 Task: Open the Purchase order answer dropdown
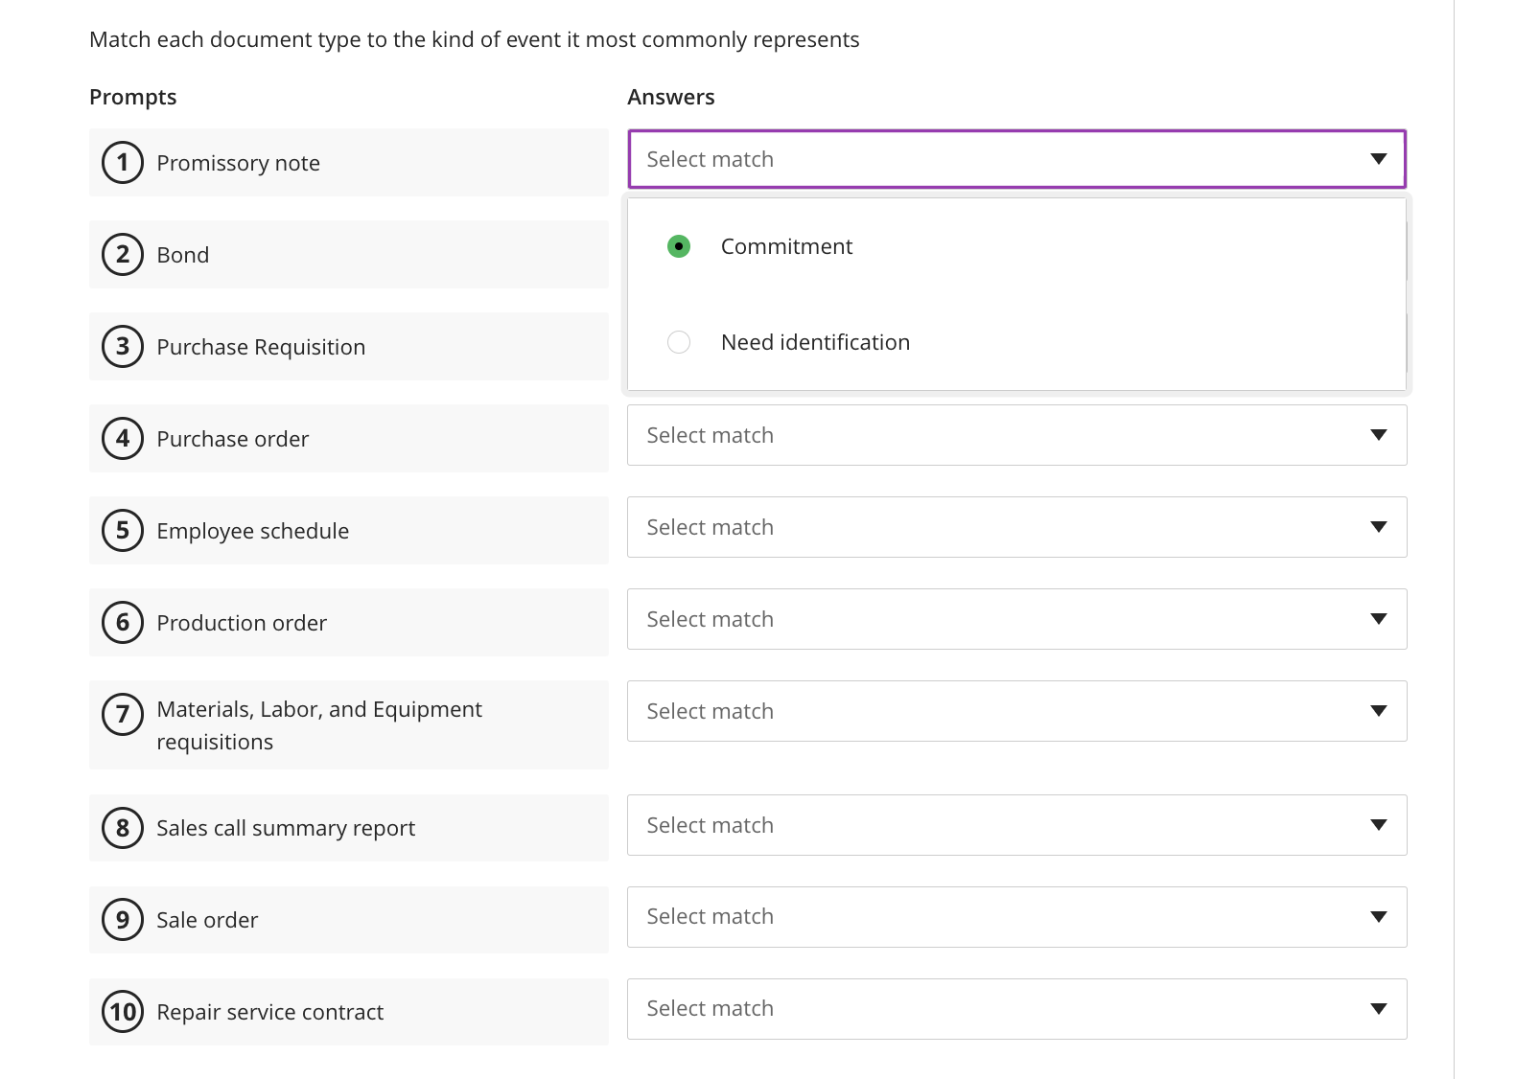[x=1016, y=435]
